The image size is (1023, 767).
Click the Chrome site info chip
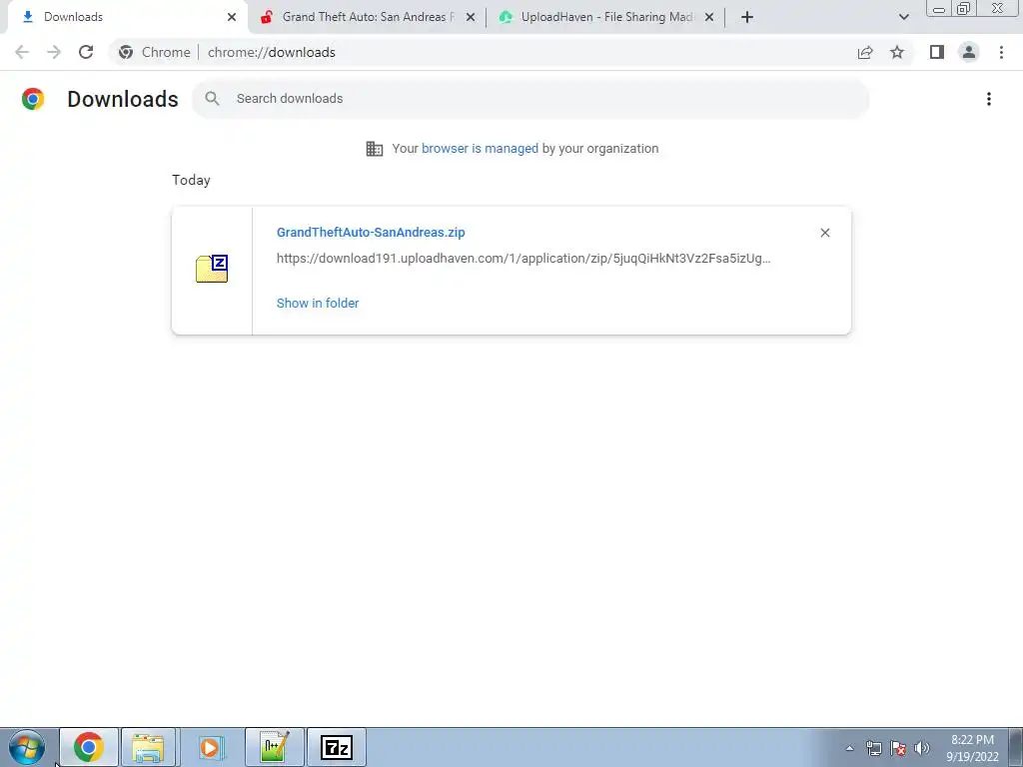point(155,52)
